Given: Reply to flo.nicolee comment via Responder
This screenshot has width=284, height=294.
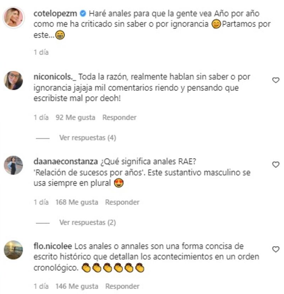Looking at the screenshot, I should point(122,287).
